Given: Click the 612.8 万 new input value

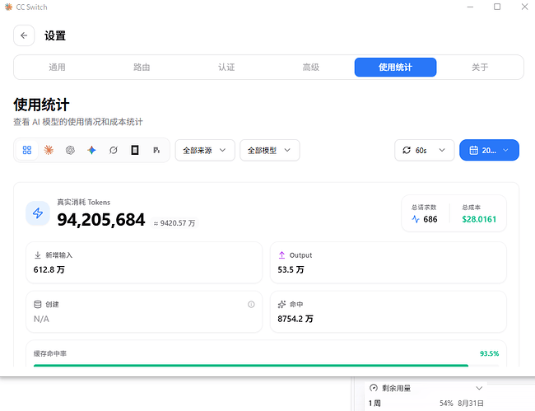Looking at the screenshot, I should [49, 269].
